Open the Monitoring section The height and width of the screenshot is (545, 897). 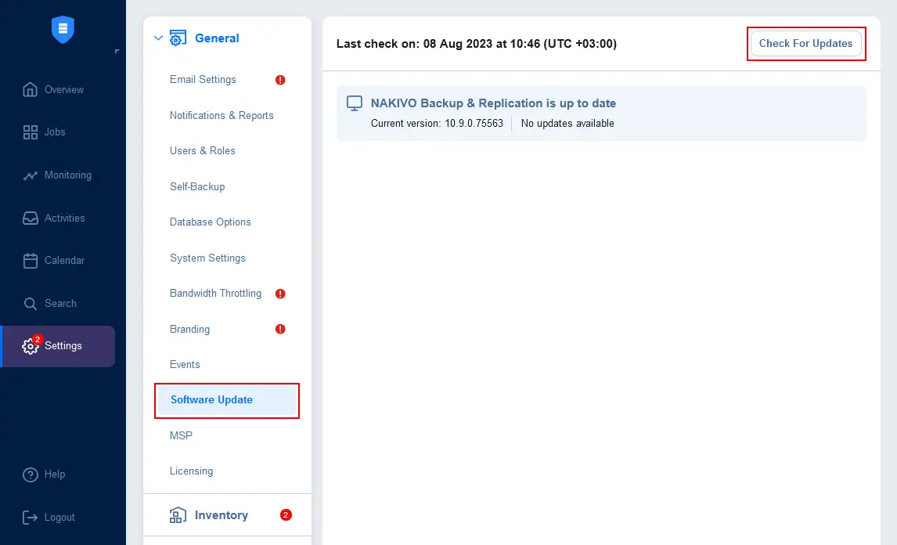coord(68,175)
